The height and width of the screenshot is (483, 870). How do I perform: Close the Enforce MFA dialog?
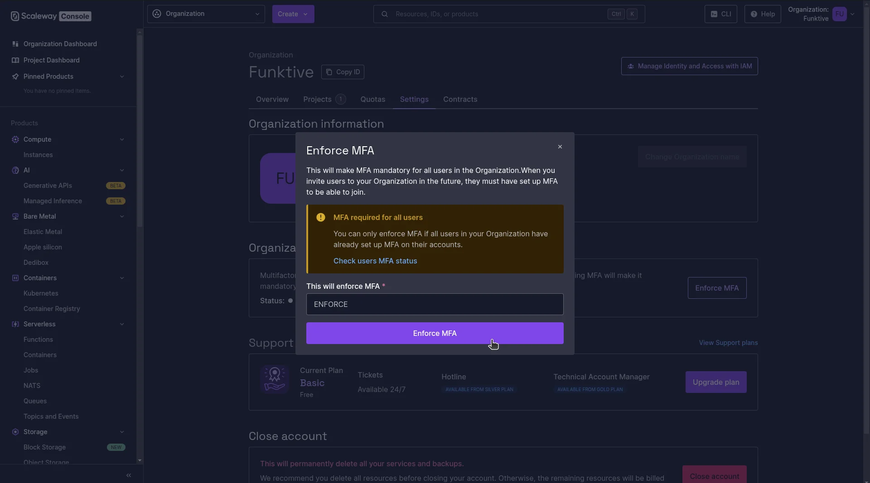tap(560, 147)
